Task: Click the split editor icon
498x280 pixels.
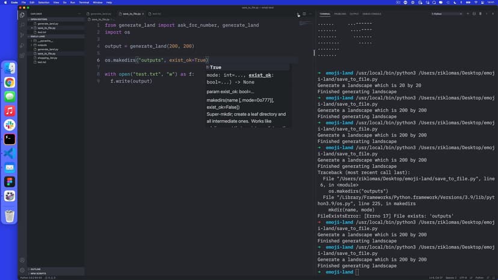Action: (x=304, y=13)
